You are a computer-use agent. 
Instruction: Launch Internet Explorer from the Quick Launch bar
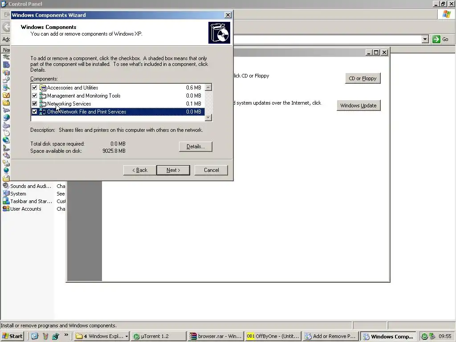coord(35,336)
